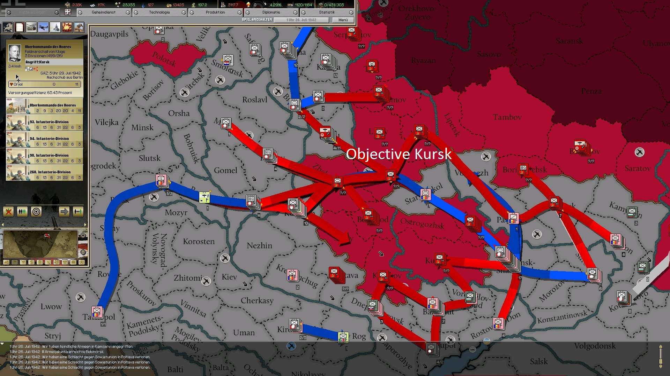This screenshot has width=670, height=376.
Task: Select the last map mode icon in row
Action: coord(82,262)
